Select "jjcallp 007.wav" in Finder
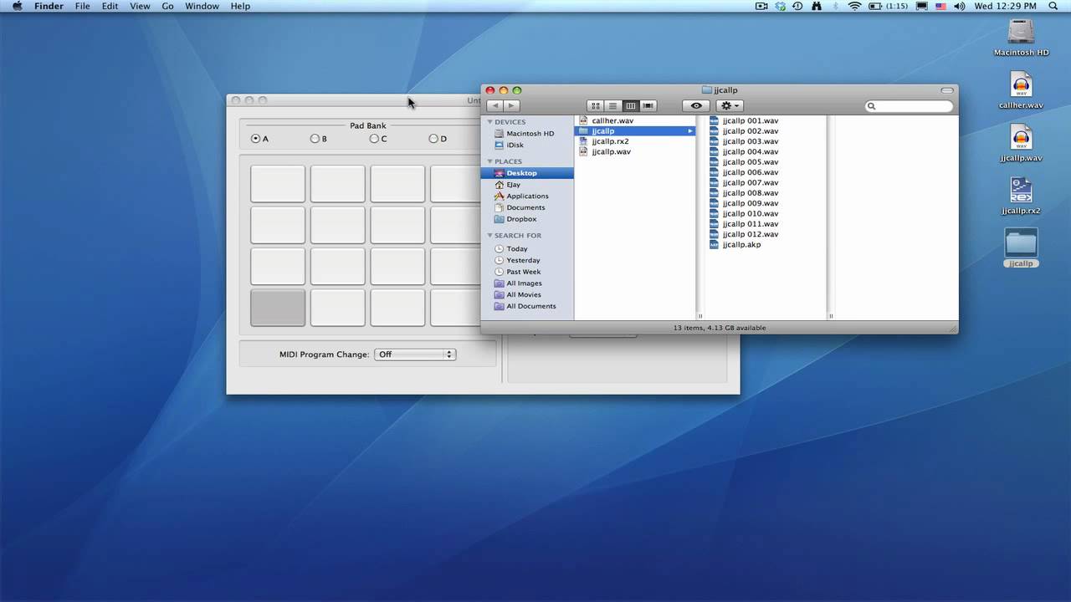The width and height of the screenshot is (1071, 602). (750, 182)
